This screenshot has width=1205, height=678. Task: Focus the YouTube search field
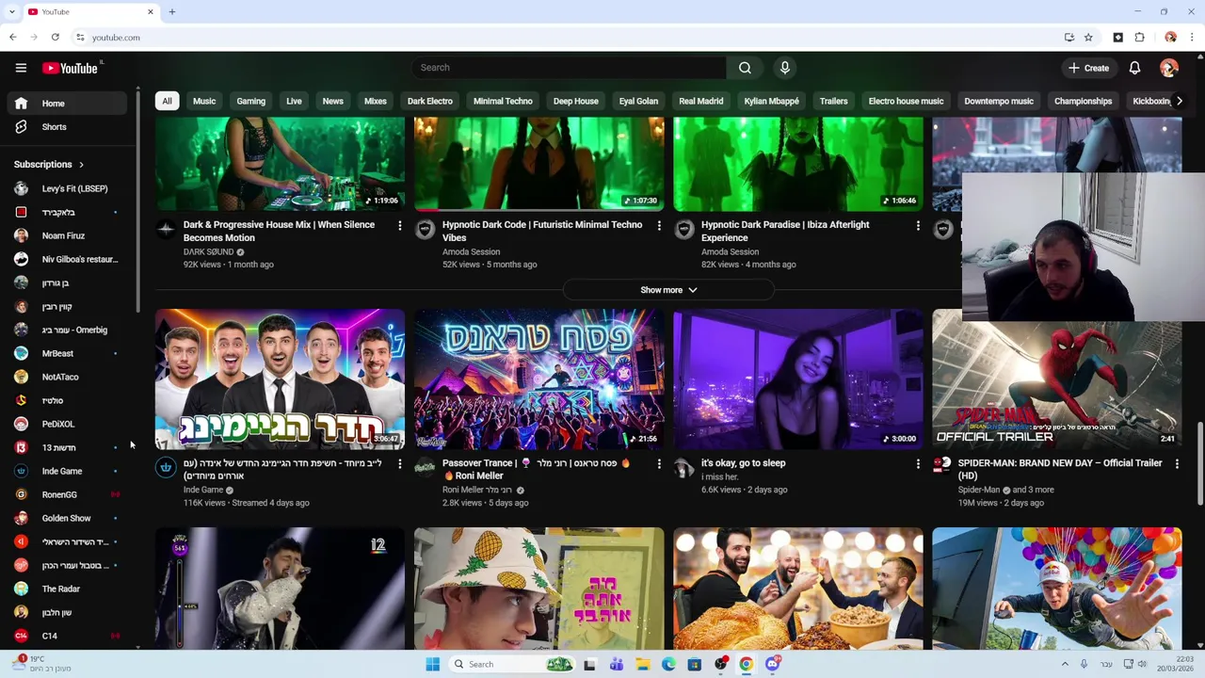569,68
